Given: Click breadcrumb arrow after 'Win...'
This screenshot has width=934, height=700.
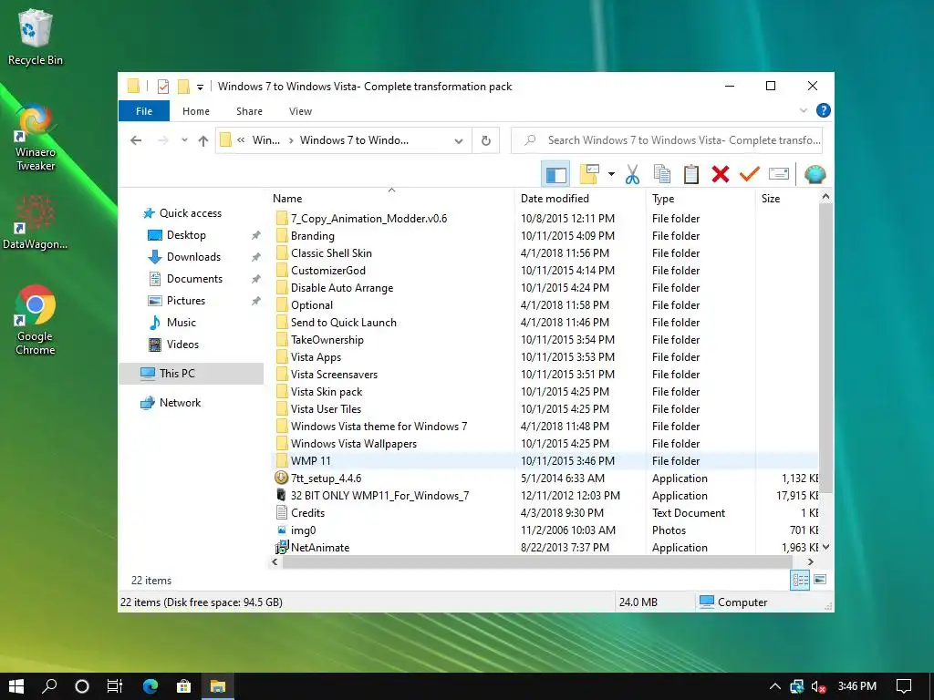Looking at the screenshot, I should [x=291, y=140].
